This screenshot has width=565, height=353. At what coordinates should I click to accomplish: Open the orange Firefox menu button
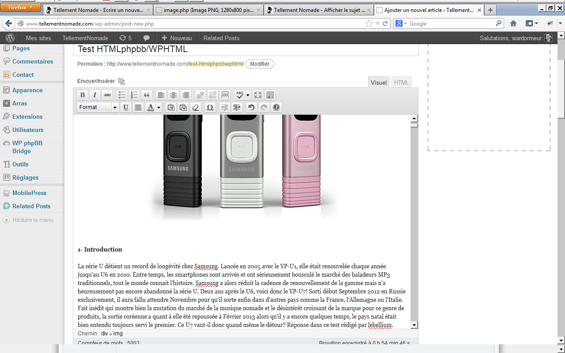click(x=21, y=8)
